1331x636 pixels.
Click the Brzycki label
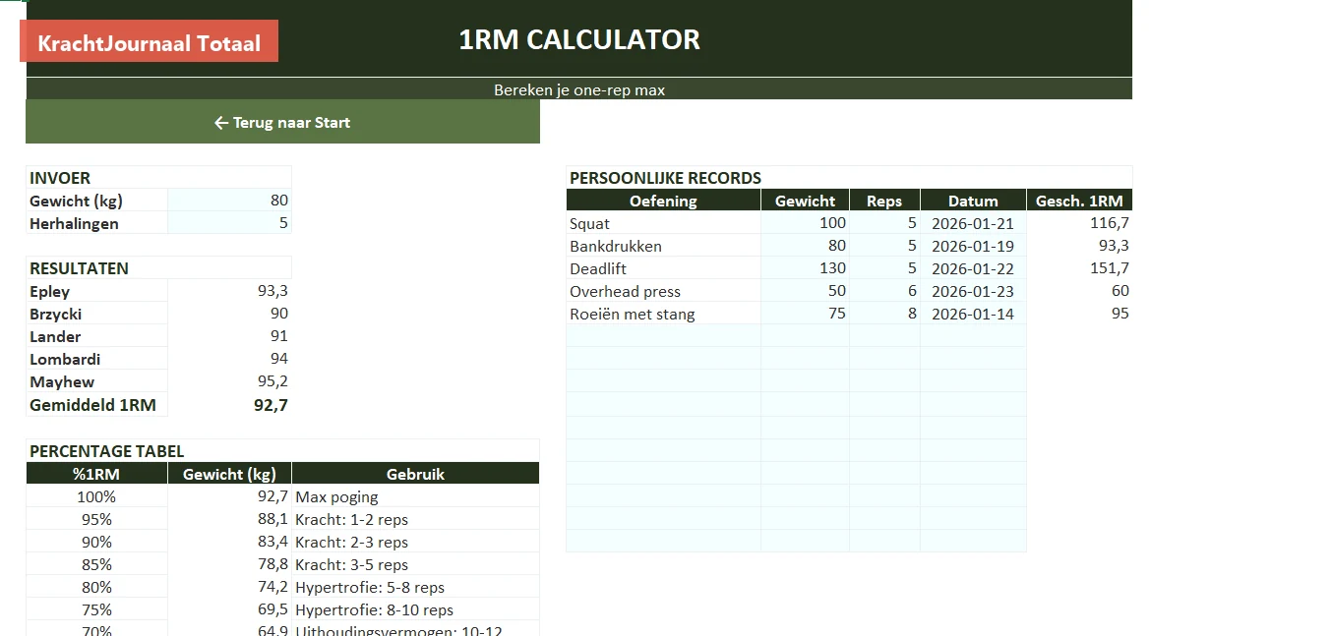(96, 314)
